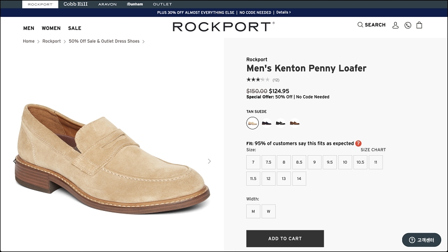Select the Tan Suede color swatch
This screenshot has height=252, width=448.
[252, 123]
